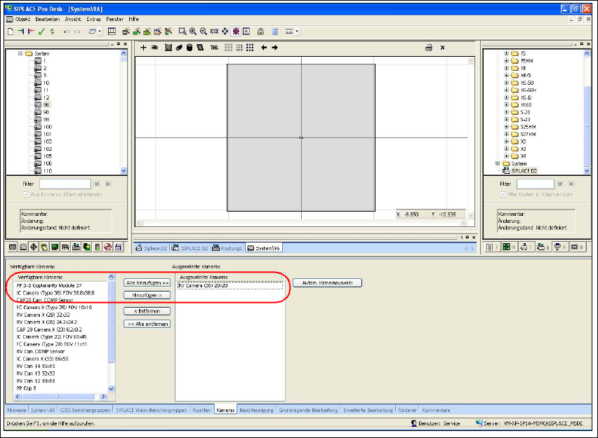Expand the FS folder in right tree

coord(507,53)
